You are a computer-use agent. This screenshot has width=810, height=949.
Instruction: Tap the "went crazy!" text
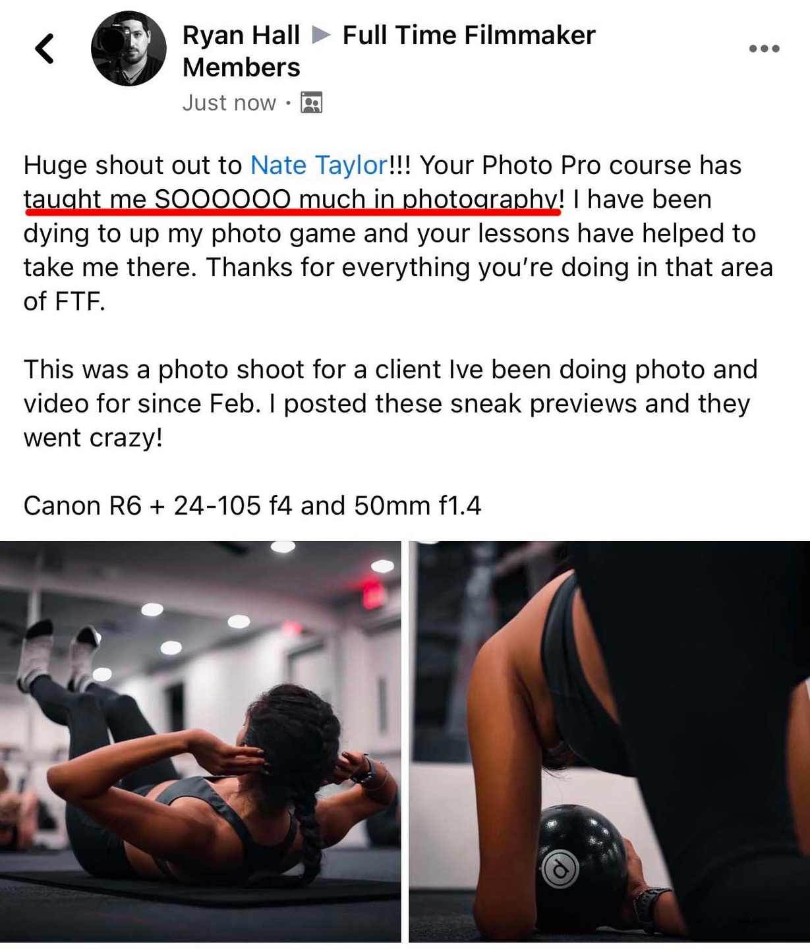(93, 438)
